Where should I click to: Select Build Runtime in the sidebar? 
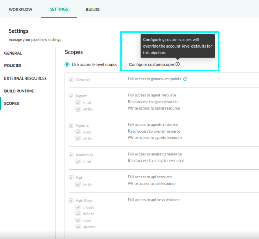point(19,91)
